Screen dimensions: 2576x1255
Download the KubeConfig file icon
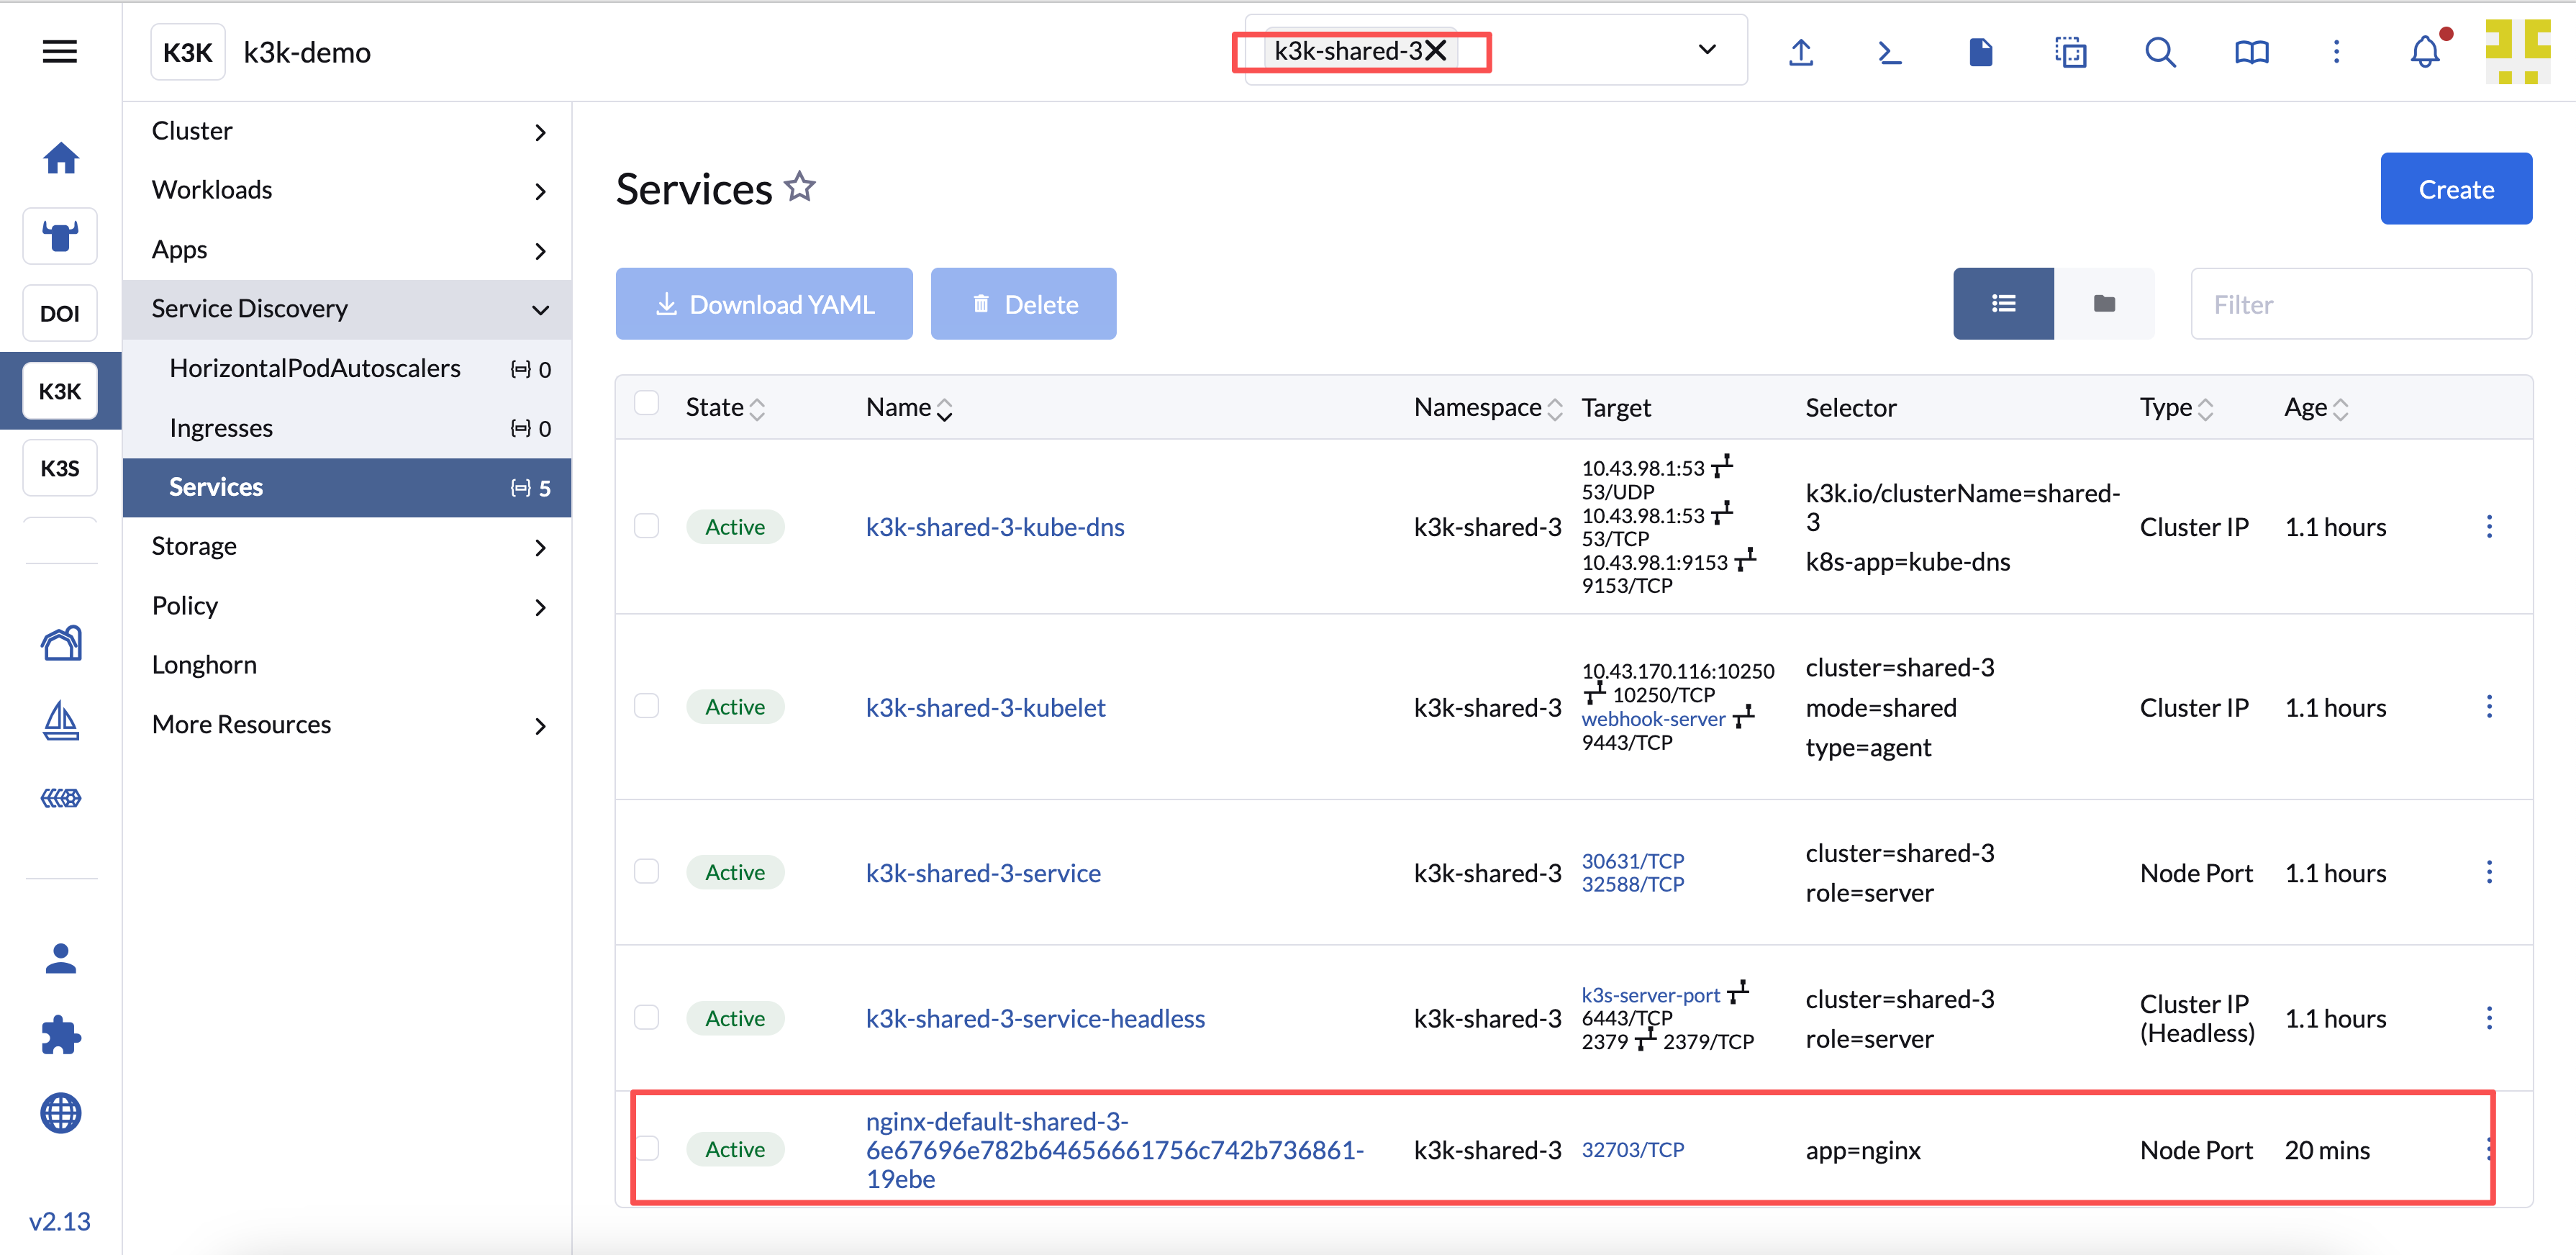coord(1980,52)
